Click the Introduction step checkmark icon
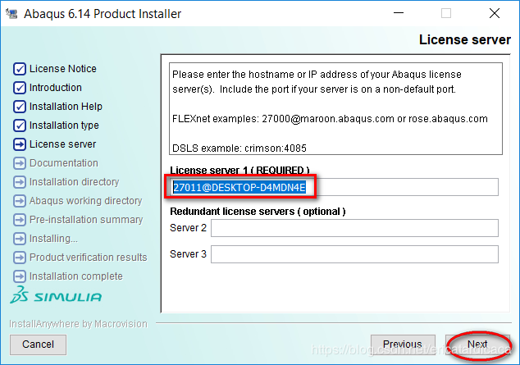The width and height of the screenshot is (520, 365). coord(20,88)
